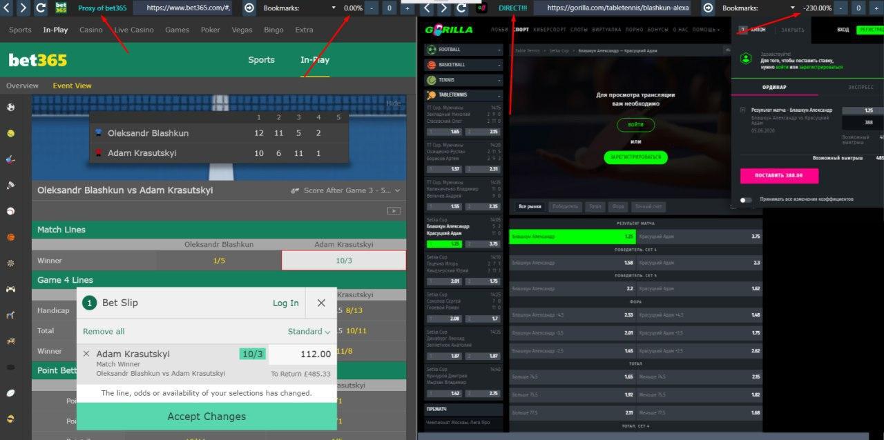884x440 pixels.
Task: Click the Gorilla logo
Action: (449, 30)
